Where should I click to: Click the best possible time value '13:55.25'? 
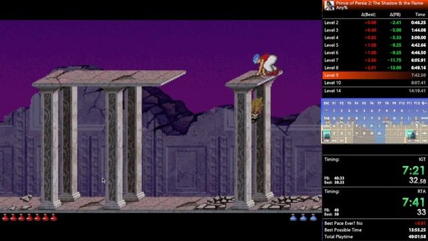coord(417,230)
